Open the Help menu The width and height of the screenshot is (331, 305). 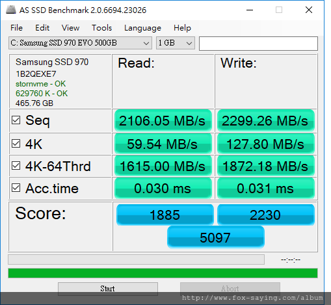coord(182,28)
